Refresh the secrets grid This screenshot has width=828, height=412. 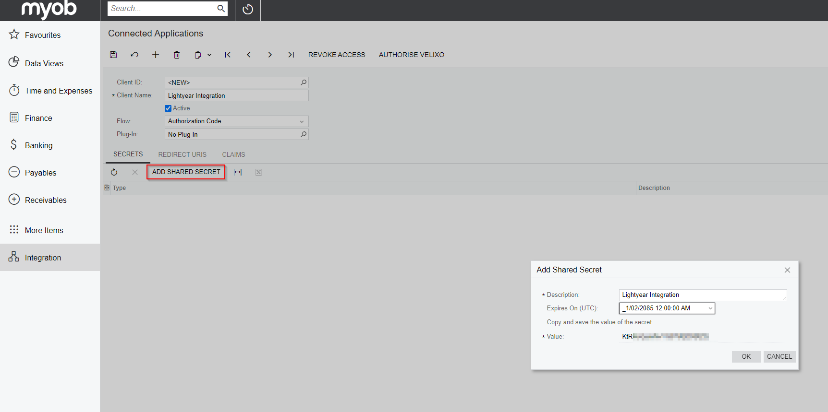click(114, 172)
